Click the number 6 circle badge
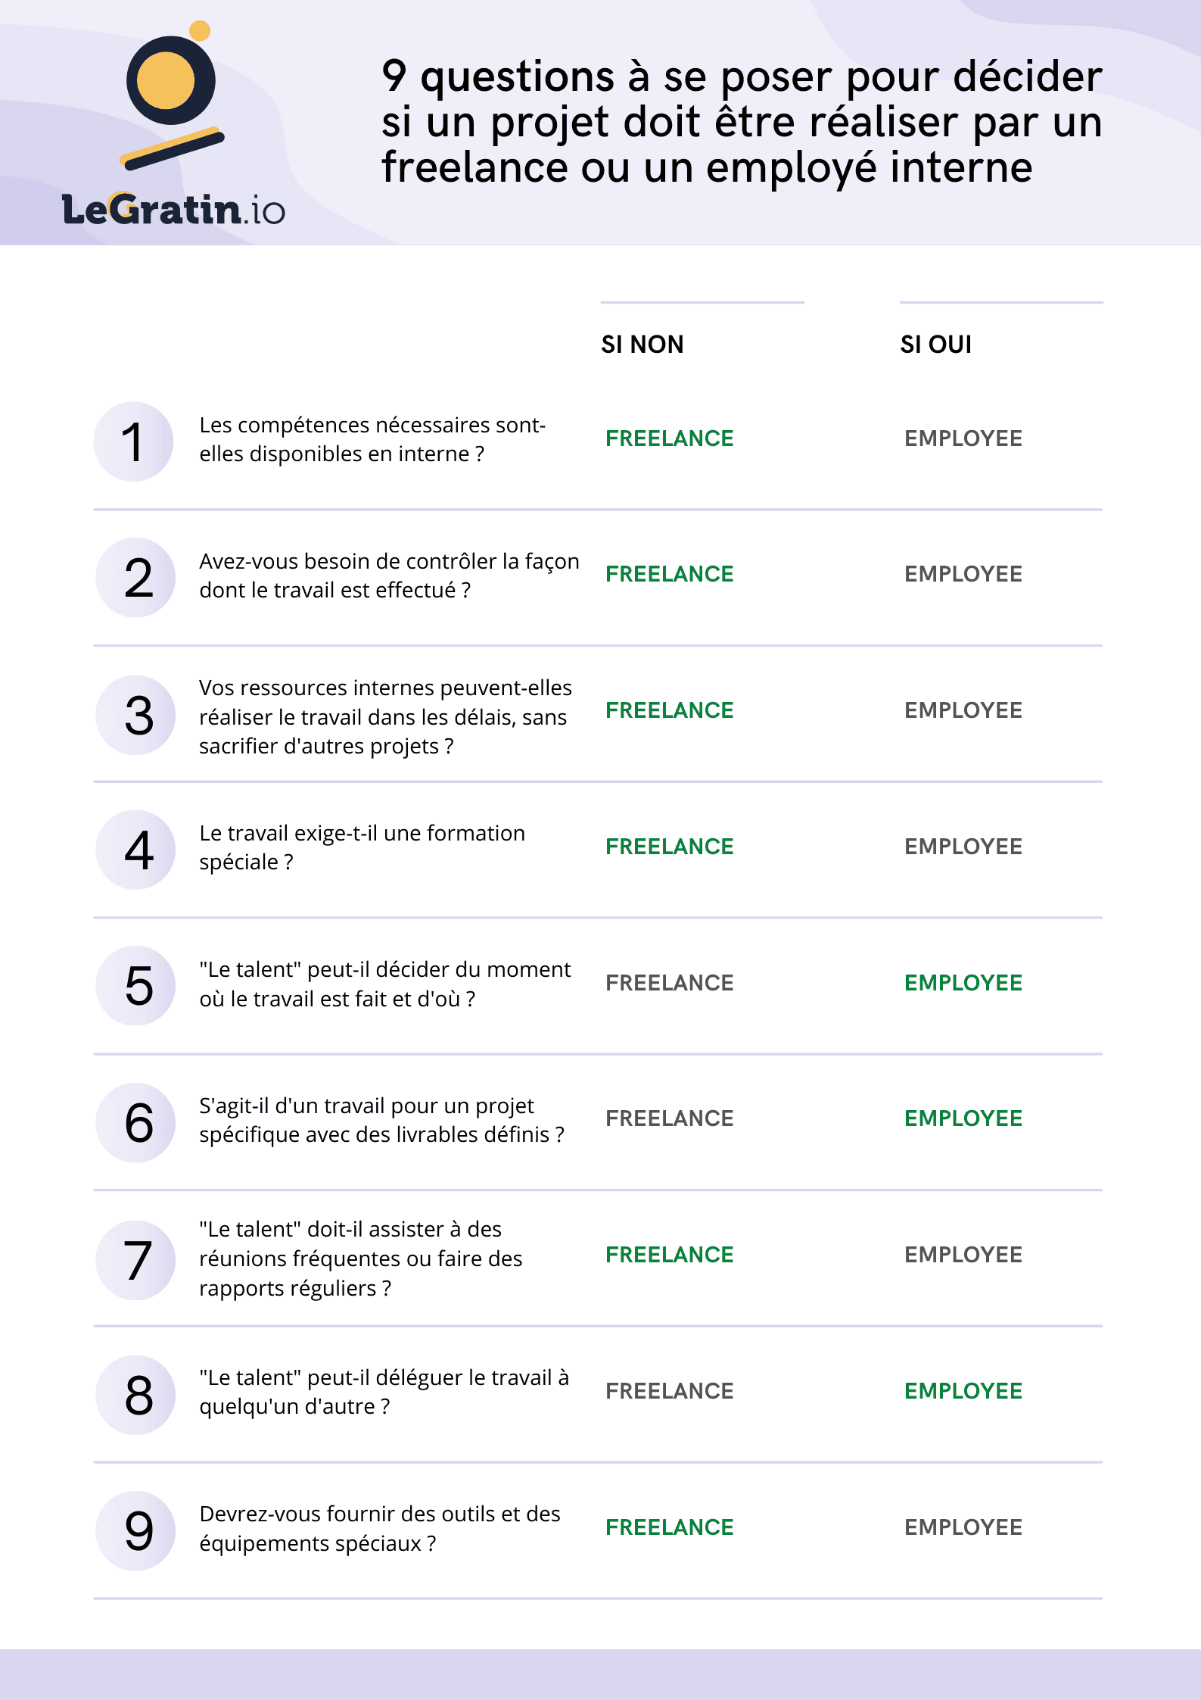1201x1700 pixels. pyautogui.click(x=136, y=1122)
